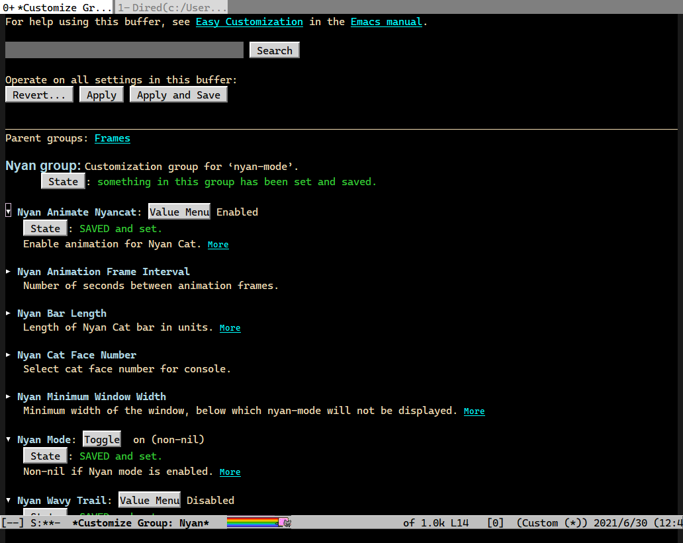Click the [--] indicator in mode line
The height and width of the screenshot is (543, 683).
pos(13,523)
